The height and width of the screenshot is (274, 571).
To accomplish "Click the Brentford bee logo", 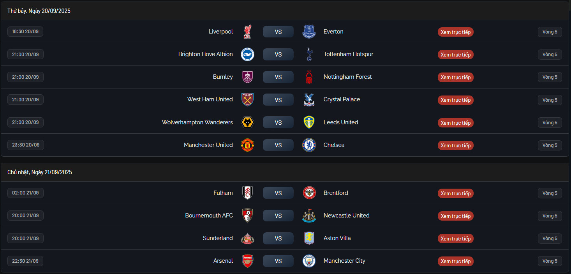I will [309, 193].
